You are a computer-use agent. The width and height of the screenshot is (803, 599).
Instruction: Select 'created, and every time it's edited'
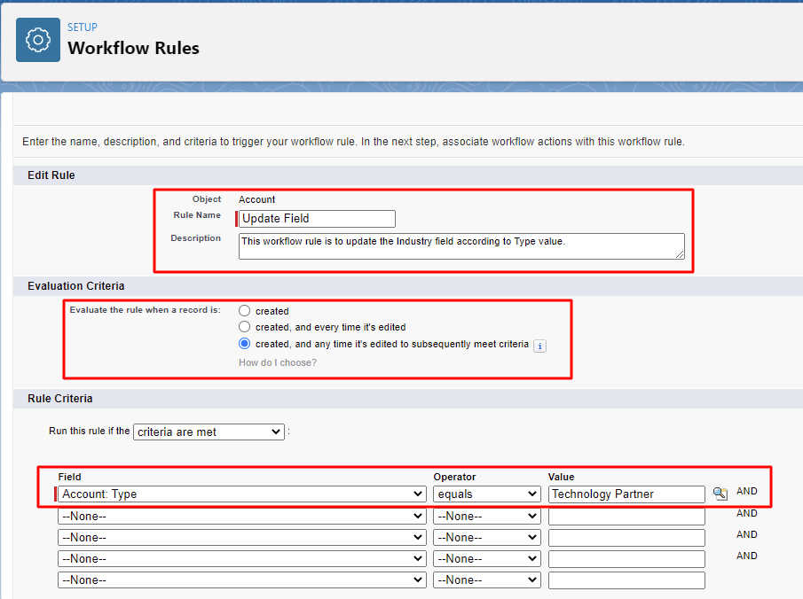coord(245,326)
